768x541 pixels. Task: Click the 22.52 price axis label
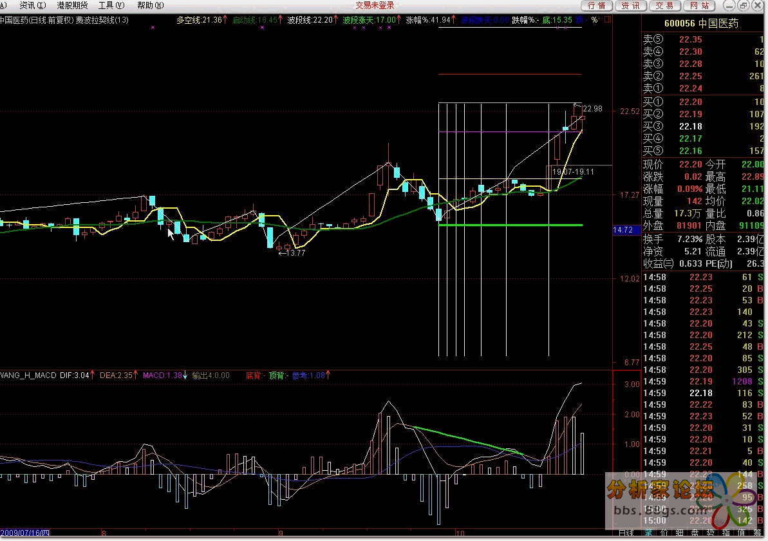630,111
